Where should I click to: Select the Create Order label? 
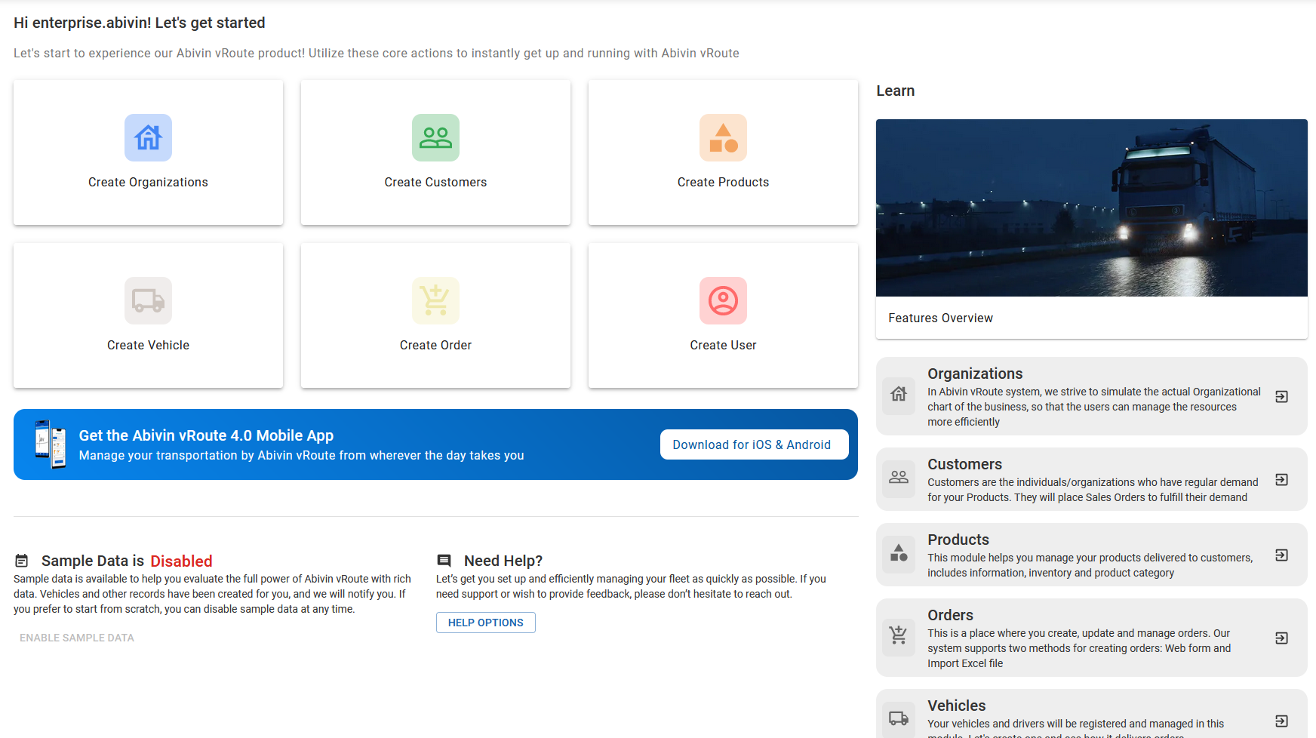[x=435, y=345]
